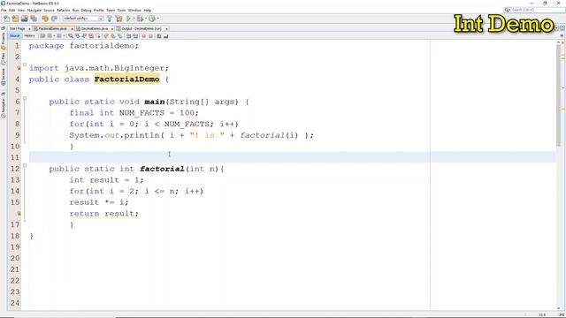Open the default config combo box
Image resolution: width=566 pixels, height=318 pixels.
[83, 19]
